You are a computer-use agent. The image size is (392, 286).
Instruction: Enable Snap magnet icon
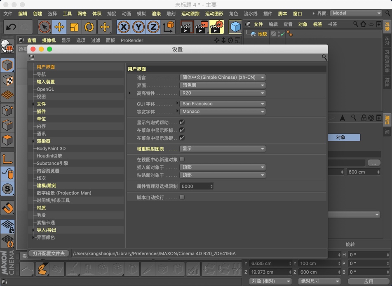click(7, 208)
